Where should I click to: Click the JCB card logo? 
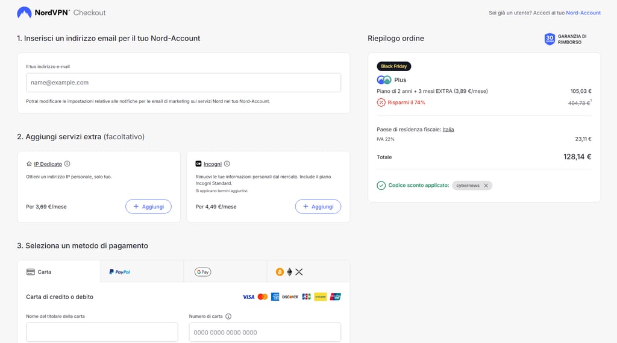point(306,297)
